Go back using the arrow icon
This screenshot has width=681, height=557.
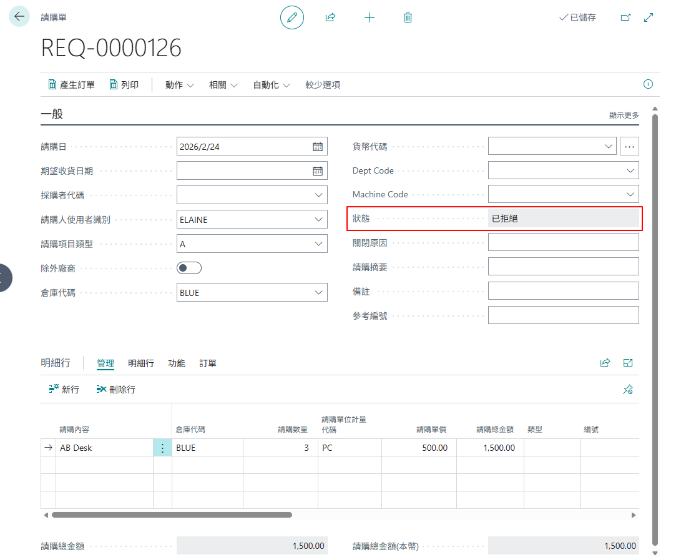19,16
